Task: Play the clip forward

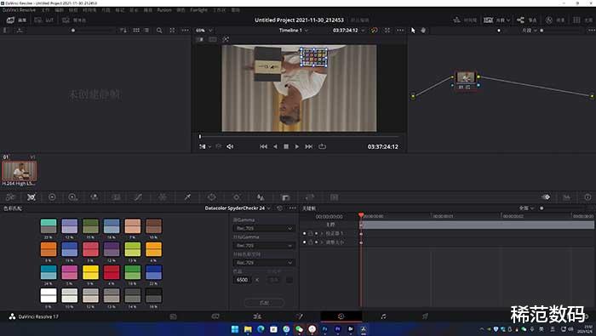Action: pos(297,146)
